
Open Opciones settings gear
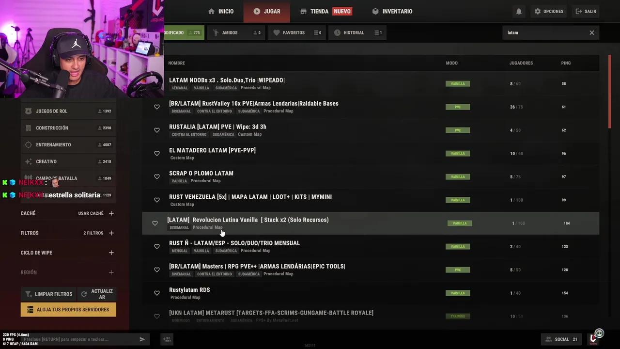(549, 11)
